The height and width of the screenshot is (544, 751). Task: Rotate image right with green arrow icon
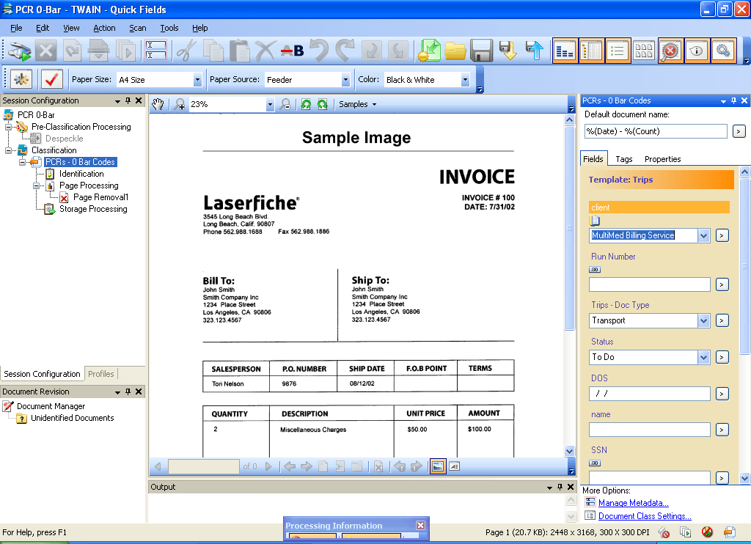pos(323,104)
